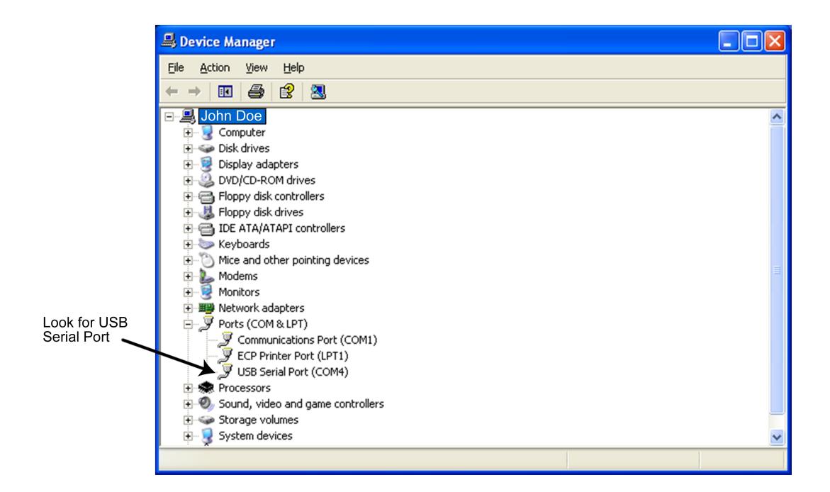Open the Action menu

214,68
